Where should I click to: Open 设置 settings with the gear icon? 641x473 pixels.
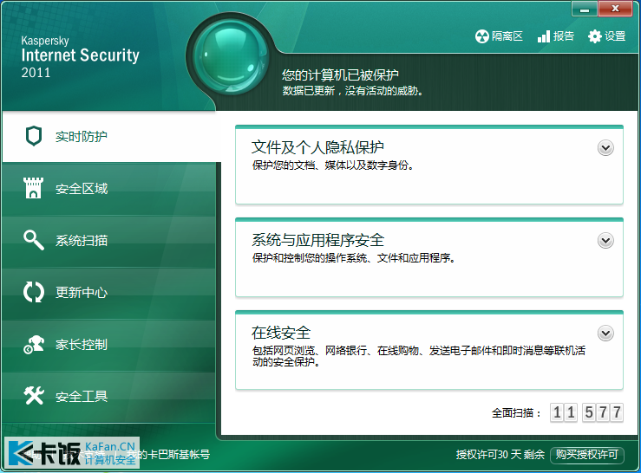click(606, 36)
